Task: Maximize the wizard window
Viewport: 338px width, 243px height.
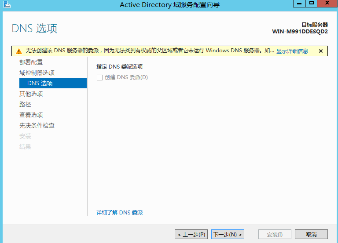Action: pyautogui.click(x=311, y=4)
